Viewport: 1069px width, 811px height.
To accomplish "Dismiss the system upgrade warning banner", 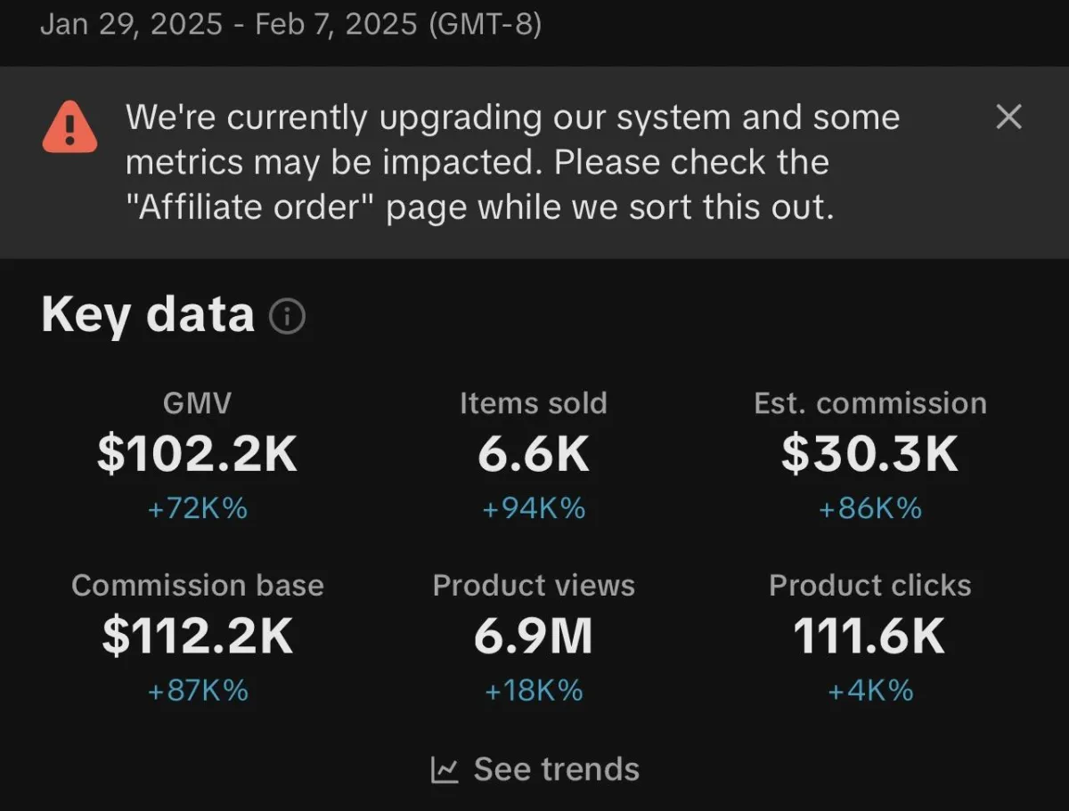I will point(1008,117).
